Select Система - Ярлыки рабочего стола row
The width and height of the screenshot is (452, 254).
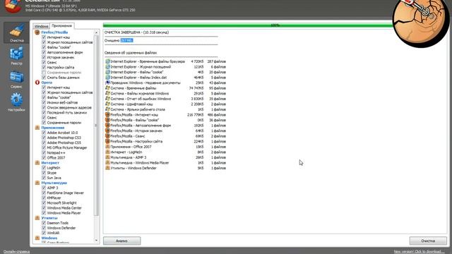click(x=165, y=109)
